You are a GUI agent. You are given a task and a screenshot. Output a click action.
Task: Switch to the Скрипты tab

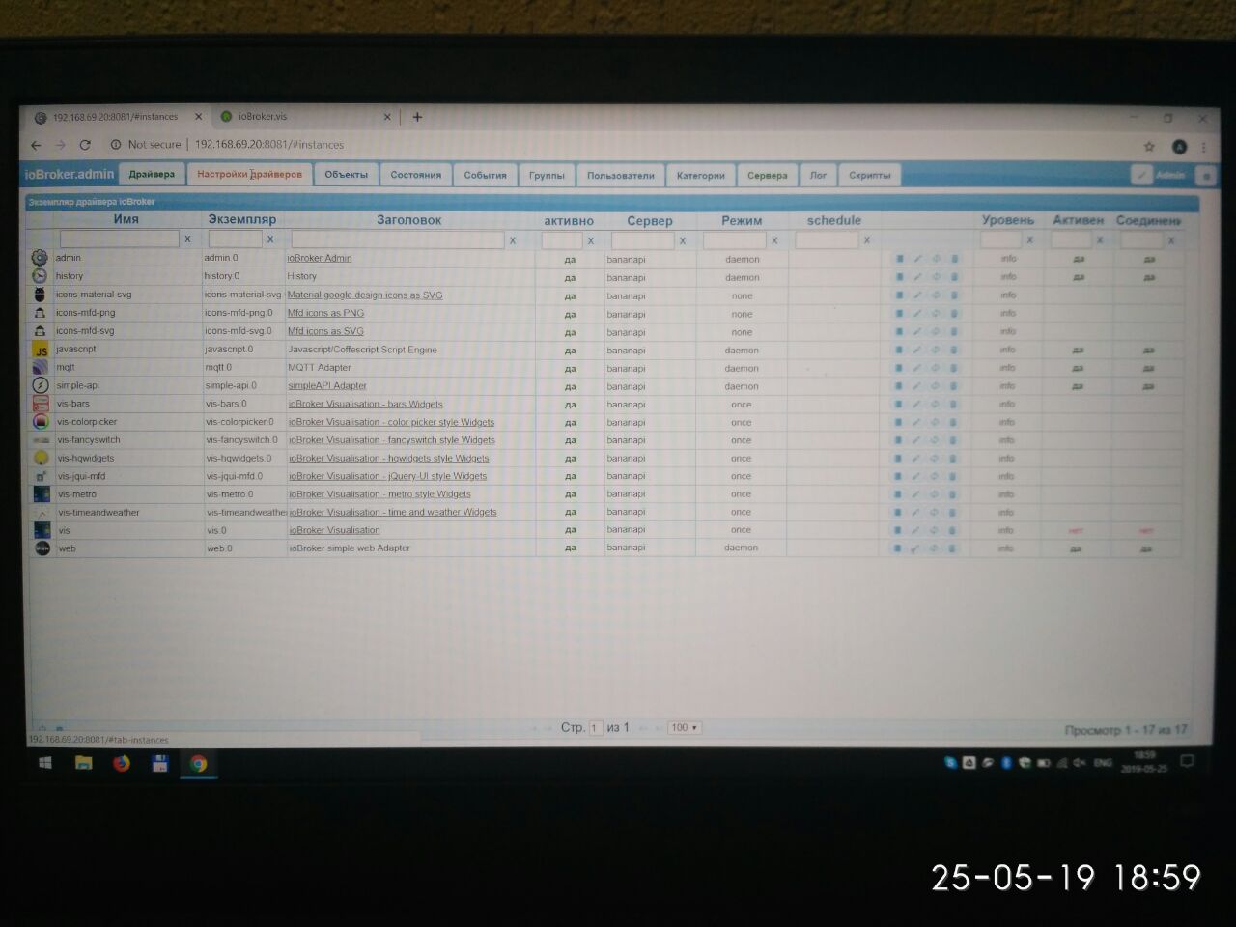[870, 176]
